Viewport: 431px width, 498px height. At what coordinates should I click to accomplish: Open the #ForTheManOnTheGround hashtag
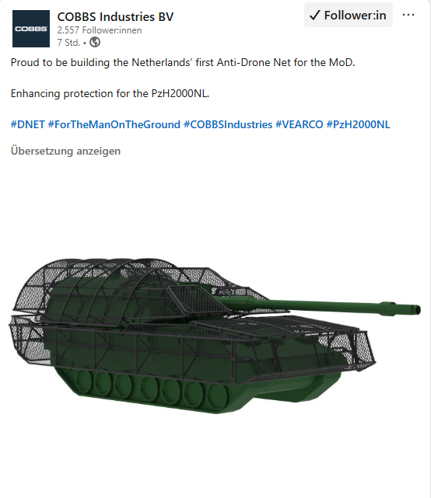click(114, 124)
